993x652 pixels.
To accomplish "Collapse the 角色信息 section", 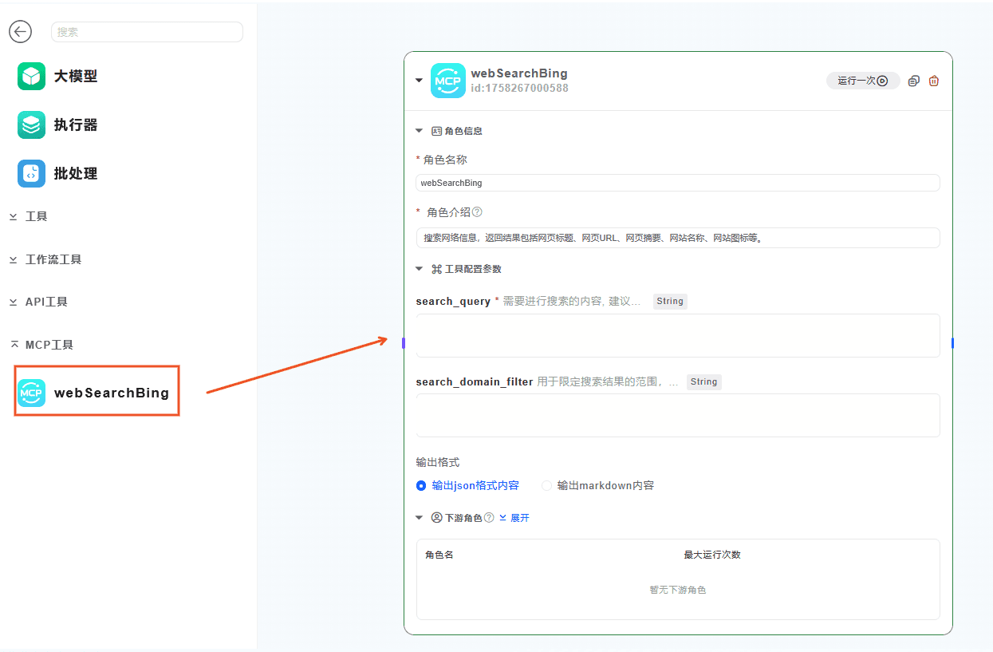I will click(420, 131).
